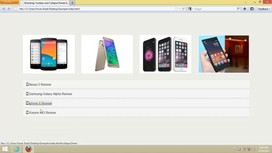
Task: Click phone icon beside Iphone 6 Review
Action: coord(27,103)
